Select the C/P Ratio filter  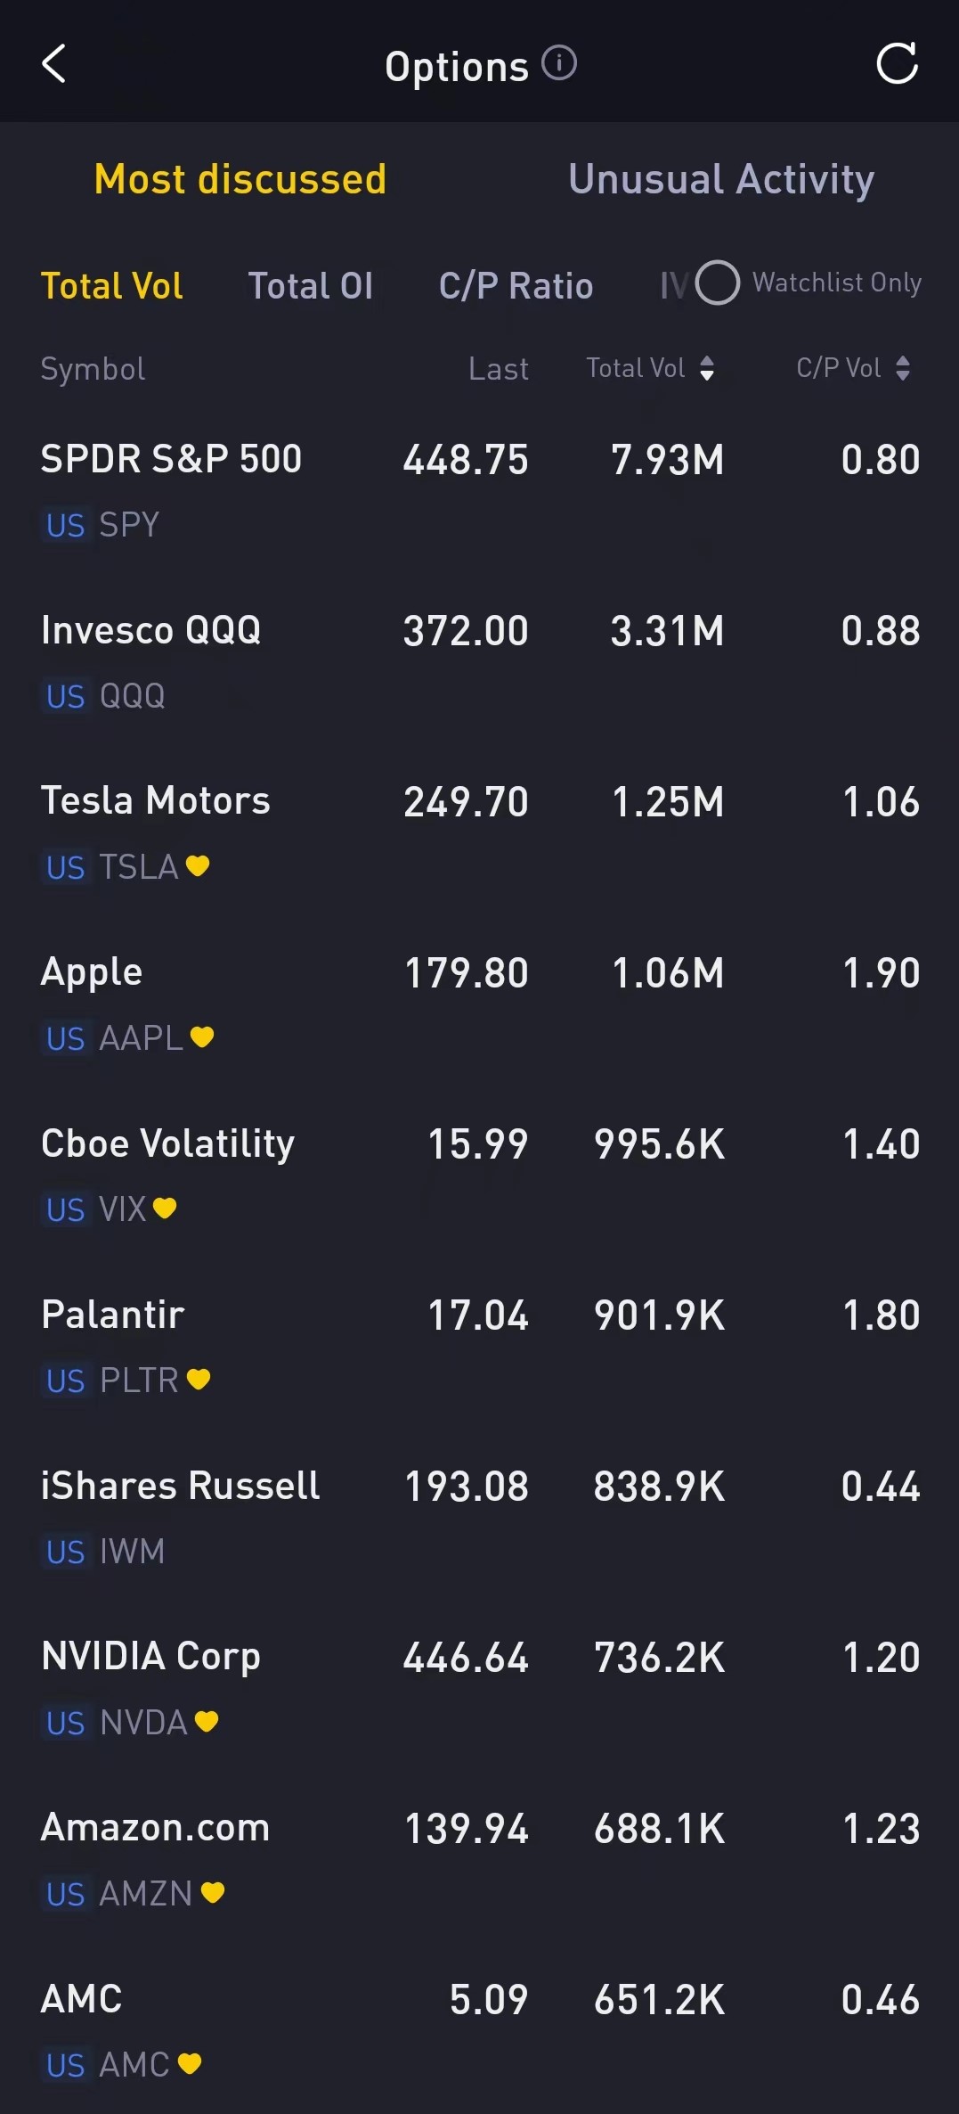pyautogui.click(x=516, y=286)
